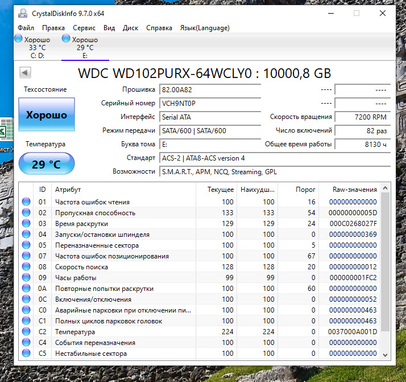
Task: Click blue status orb for Temperature attribute C2
Action: tap(26, 332)
